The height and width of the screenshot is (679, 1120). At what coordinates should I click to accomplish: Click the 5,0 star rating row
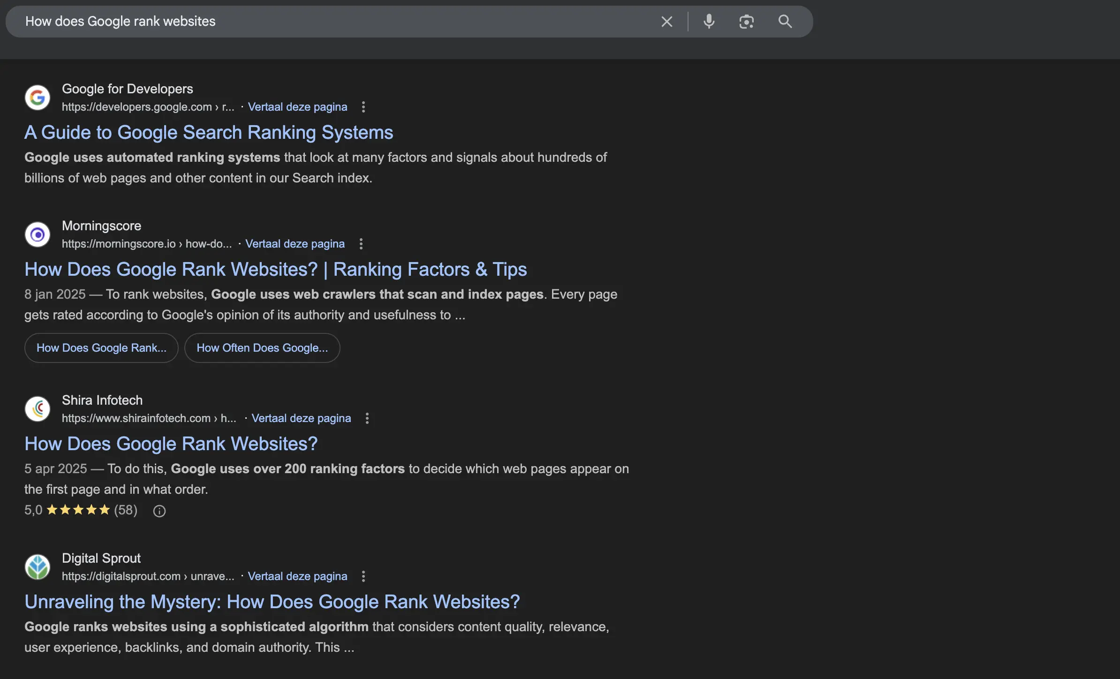coord(81,510)
